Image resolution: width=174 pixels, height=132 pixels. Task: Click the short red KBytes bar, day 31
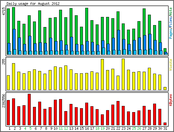(165, 124)
